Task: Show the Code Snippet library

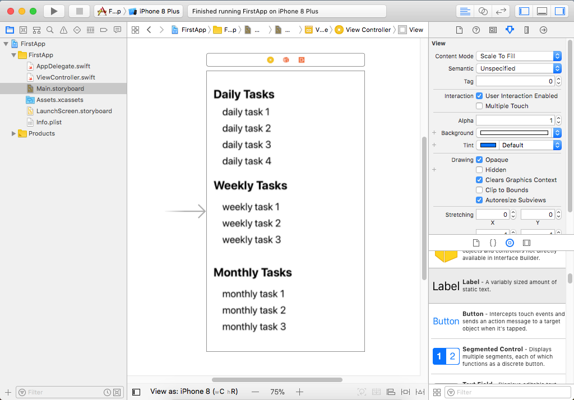Action: tap(493, 243)
